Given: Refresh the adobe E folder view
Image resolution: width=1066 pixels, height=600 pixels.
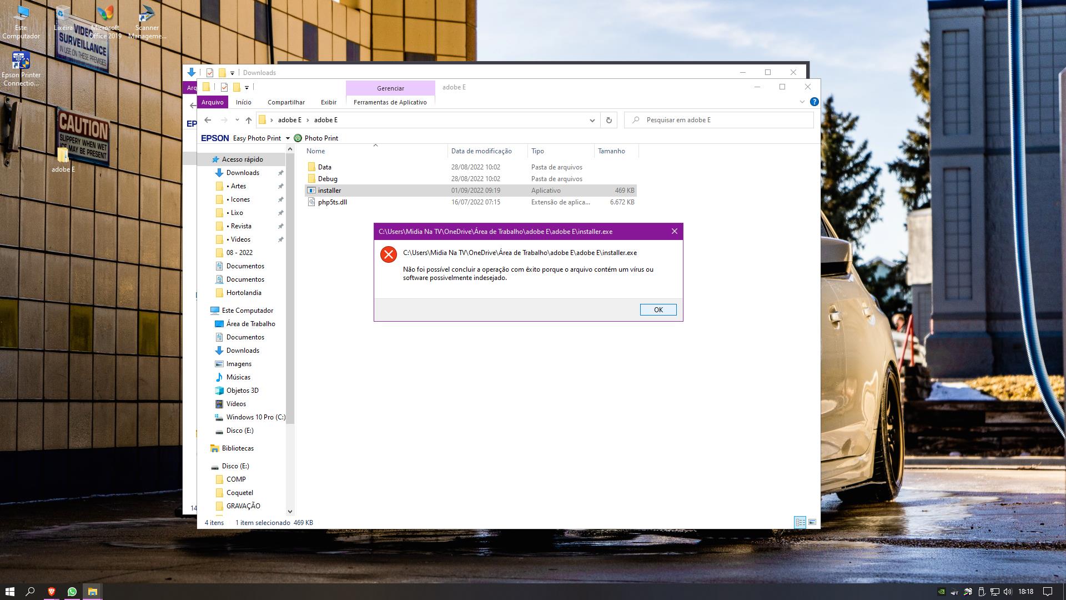Looking at the screenshot, I should tap(609, 120).
